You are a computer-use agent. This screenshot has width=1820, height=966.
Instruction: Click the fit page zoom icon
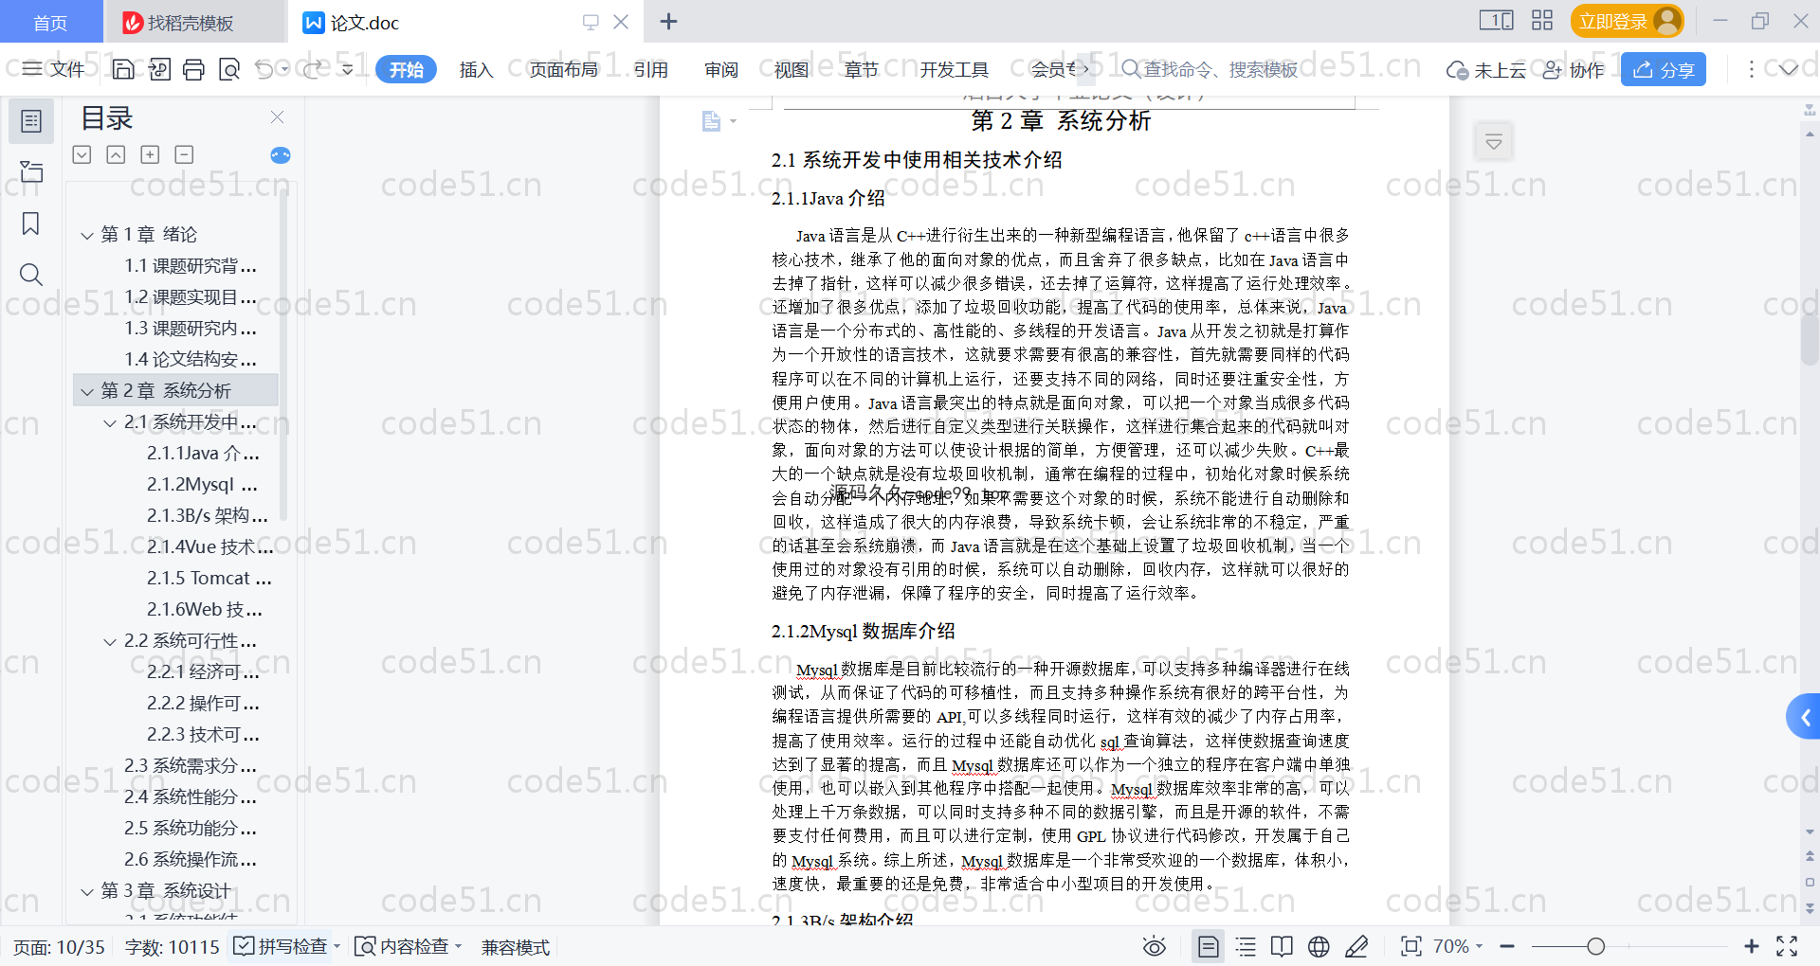(1411, 946)
